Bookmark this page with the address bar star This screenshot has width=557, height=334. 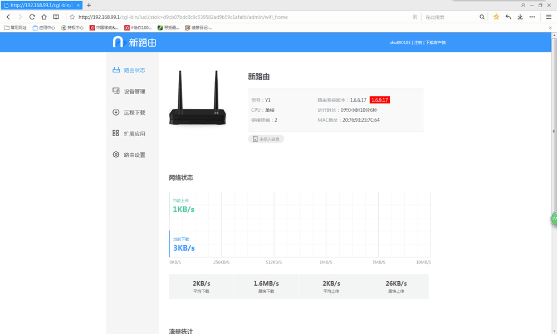(x=72, y=17)
